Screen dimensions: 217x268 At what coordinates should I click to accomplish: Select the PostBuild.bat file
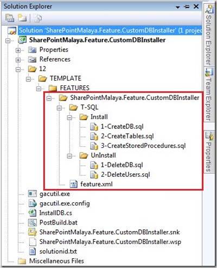pyautogui.click(x=59, y=222)
